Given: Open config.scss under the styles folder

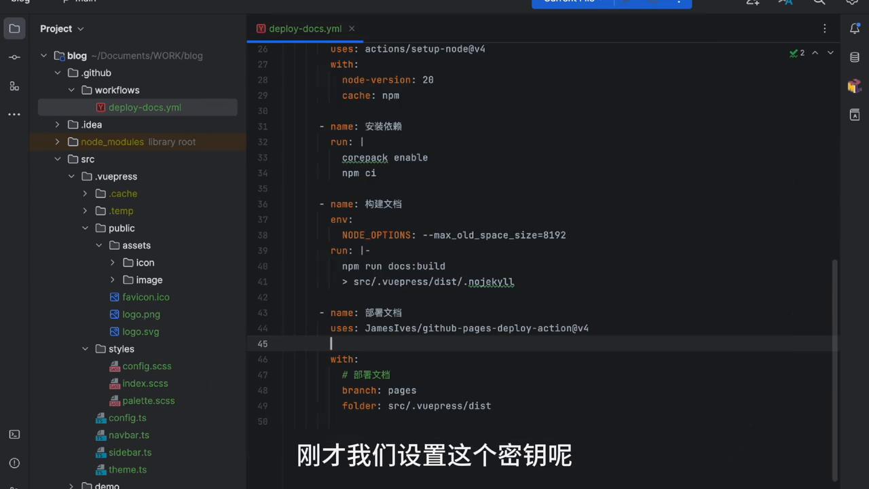Looking at the screenshot, I should point(147,366).
